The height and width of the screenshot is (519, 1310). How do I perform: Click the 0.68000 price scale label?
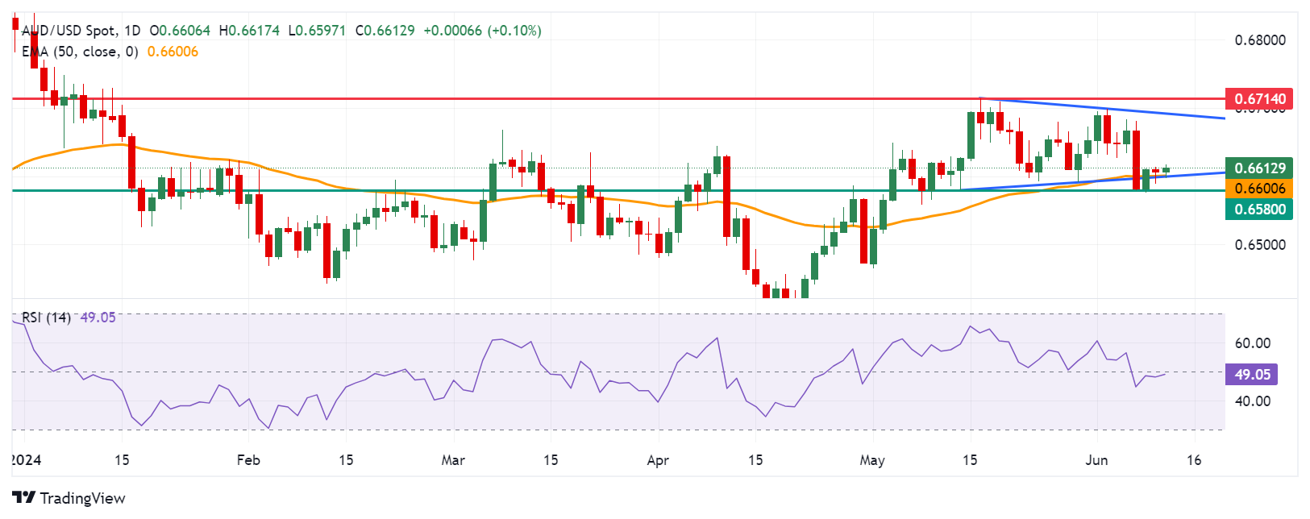point(1260,40)
